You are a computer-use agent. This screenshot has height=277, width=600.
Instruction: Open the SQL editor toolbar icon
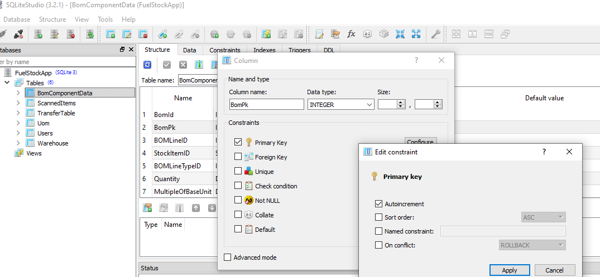pos(319,35)
